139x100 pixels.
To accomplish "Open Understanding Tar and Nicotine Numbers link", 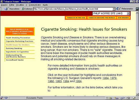I will coord(16,56).
